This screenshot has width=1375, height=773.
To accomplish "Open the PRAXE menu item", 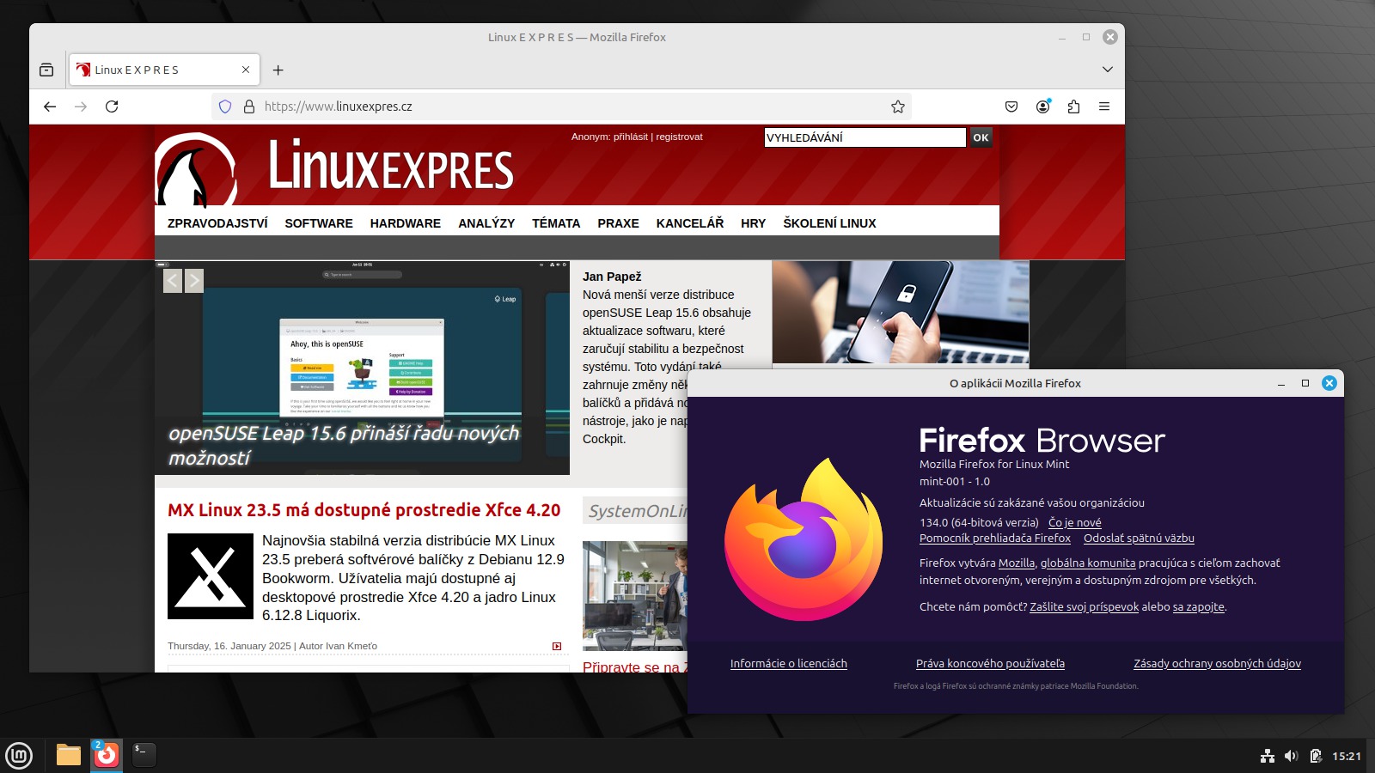I will (x=618, y=223).
